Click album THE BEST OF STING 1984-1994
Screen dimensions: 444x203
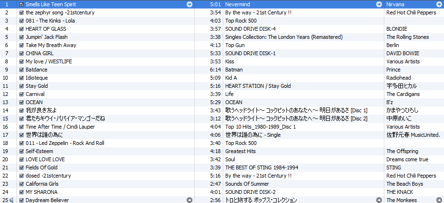pos(262,167)
